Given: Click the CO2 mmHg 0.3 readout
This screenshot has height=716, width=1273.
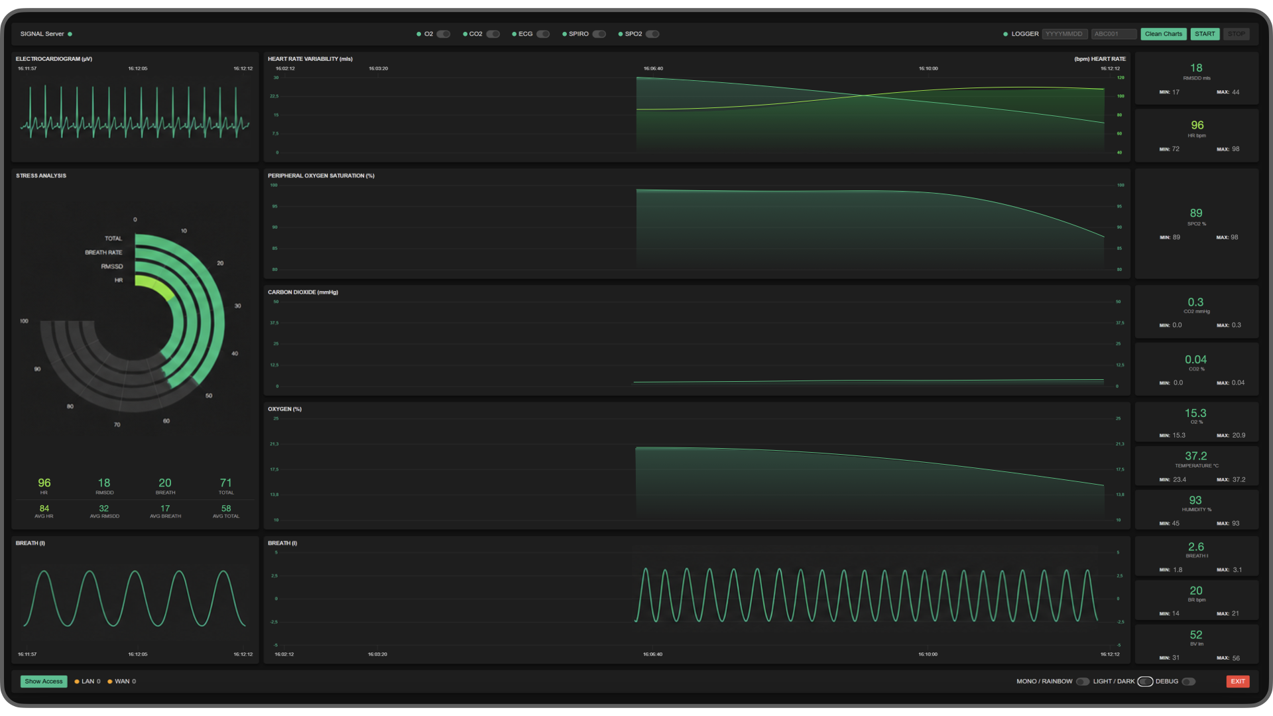Looking at the screenshot, I should (x=1195, y=302).
